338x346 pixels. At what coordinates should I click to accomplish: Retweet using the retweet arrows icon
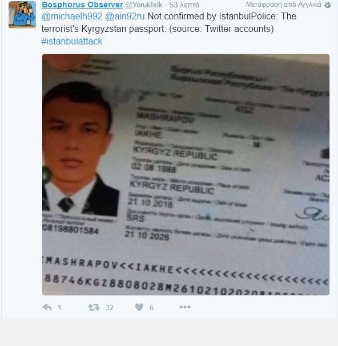94,307
